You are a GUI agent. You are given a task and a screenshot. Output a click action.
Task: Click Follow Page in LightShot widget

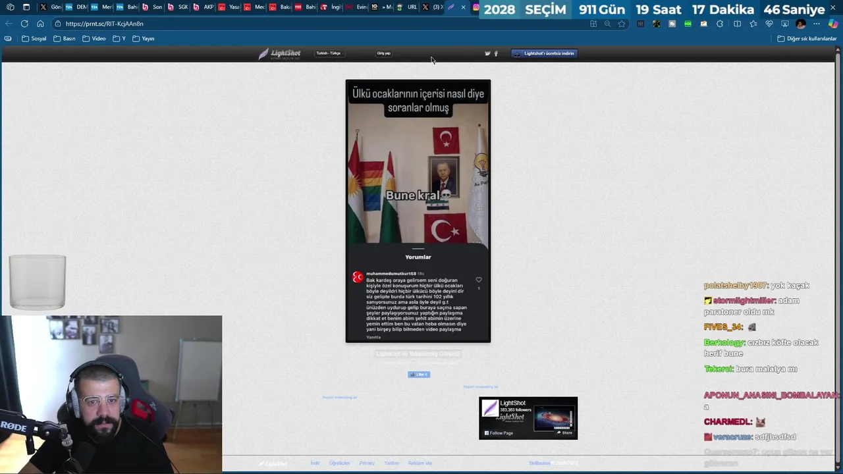[x=499, y=433]
